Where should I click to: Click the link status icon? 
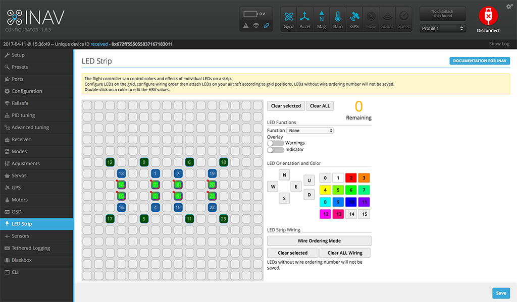267,26
